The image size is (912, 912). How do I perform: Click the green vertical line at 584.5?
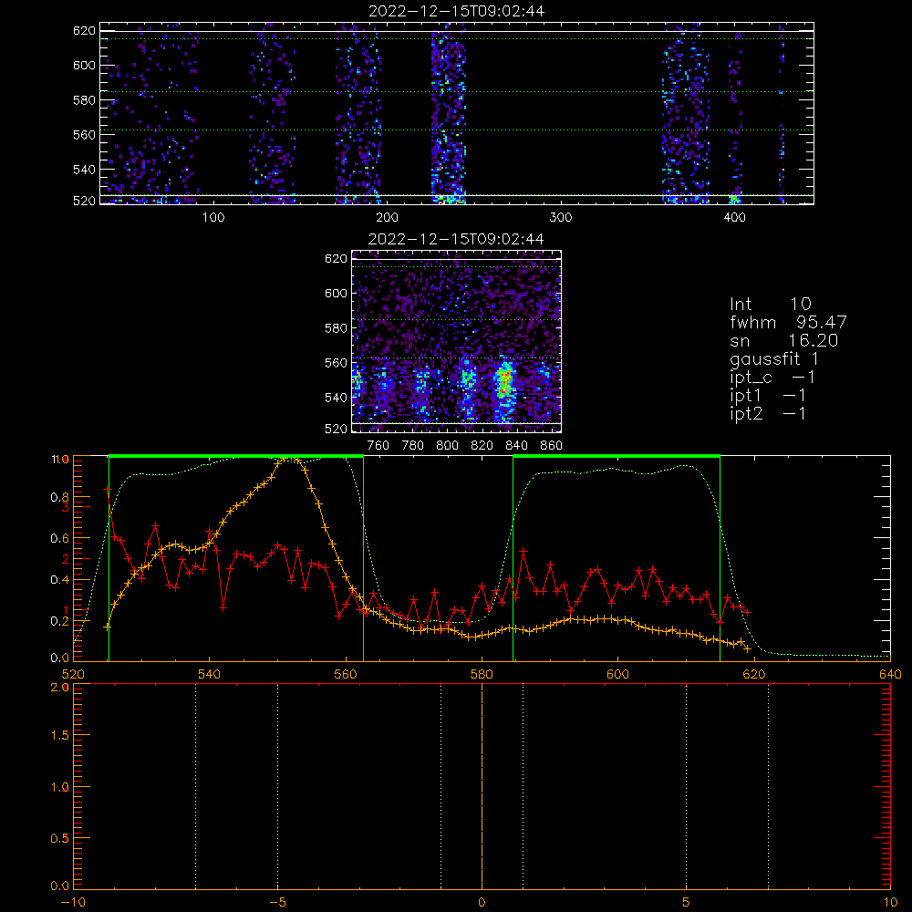coord(513,558)
